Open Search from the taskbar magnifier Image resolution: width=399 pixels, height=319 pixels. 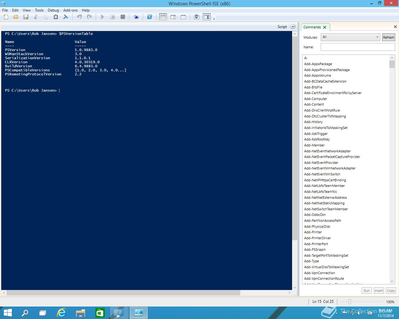(x=25, y=313)
